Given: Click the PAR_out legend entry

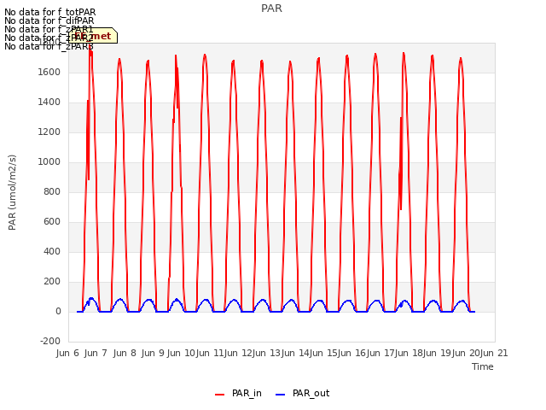Looking at the screenshot, I should pos(302,393).
